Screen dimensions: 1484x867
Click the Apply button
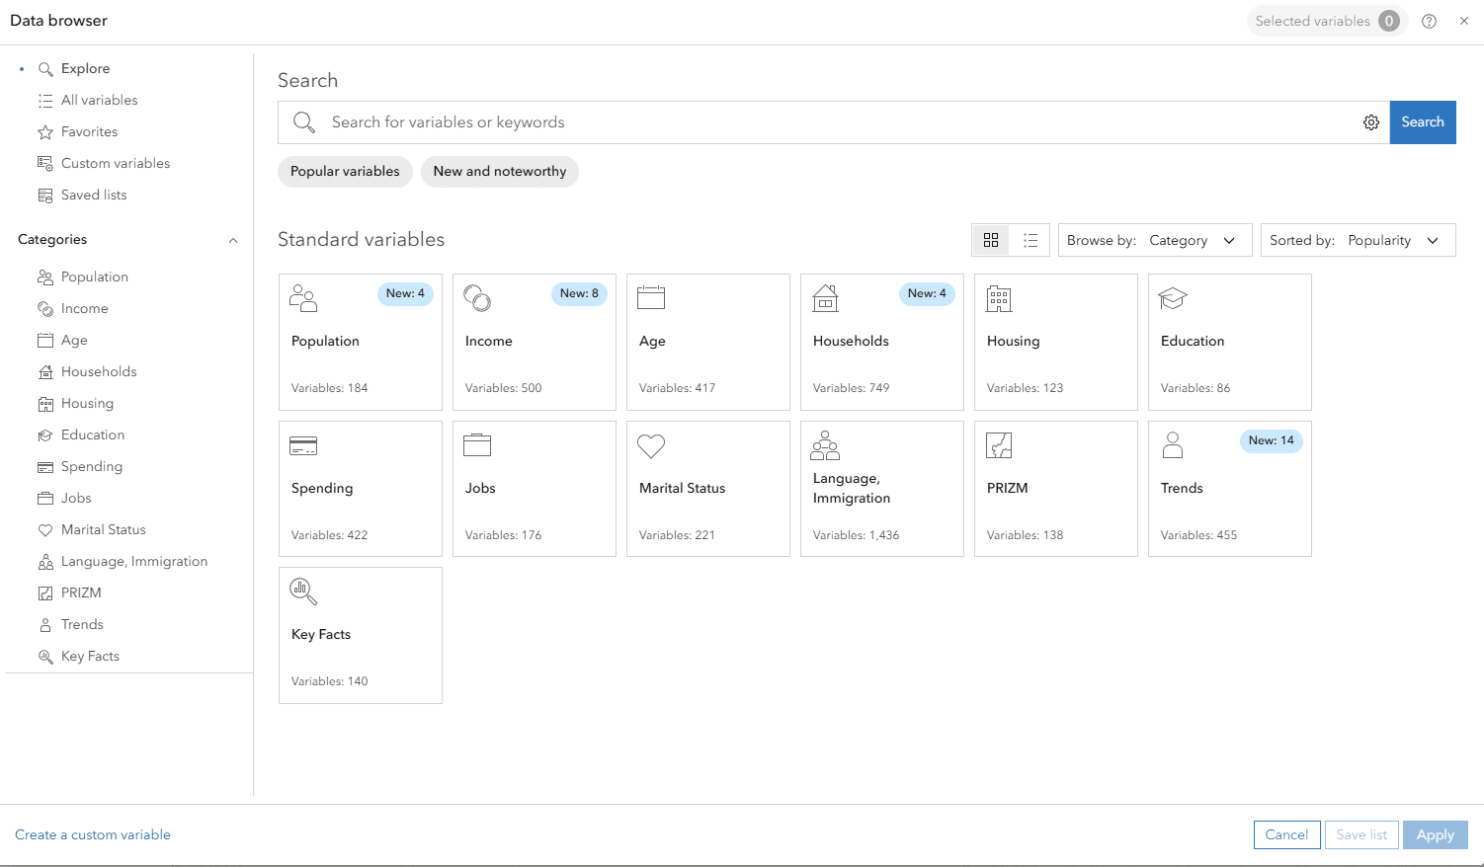[1436, 835]
